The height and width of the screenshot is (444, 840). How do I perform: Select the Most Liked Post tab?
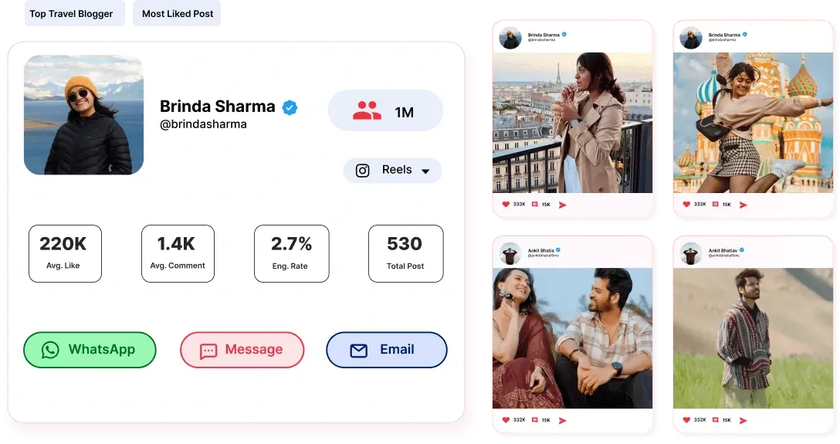(177, 13)
